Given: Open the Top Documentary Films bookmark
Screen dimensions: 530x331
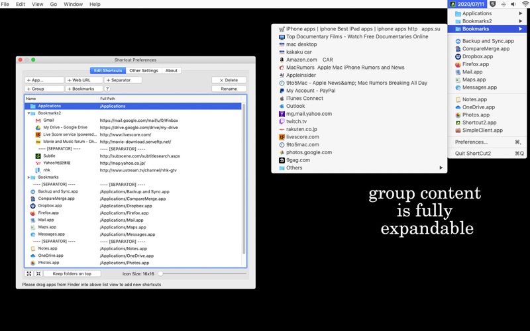Looking at the screenshot, I should click(359, 36).
